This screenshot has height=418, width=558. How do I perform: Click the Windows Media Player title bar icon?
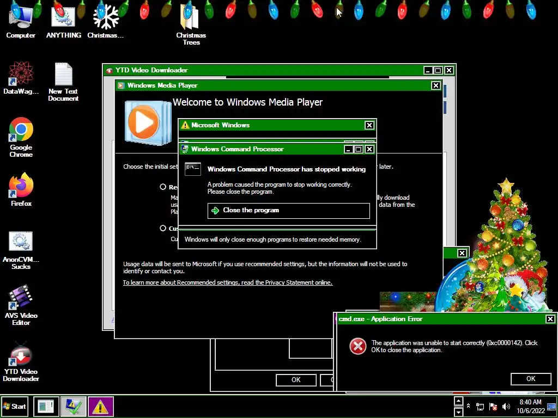point(121,85)
